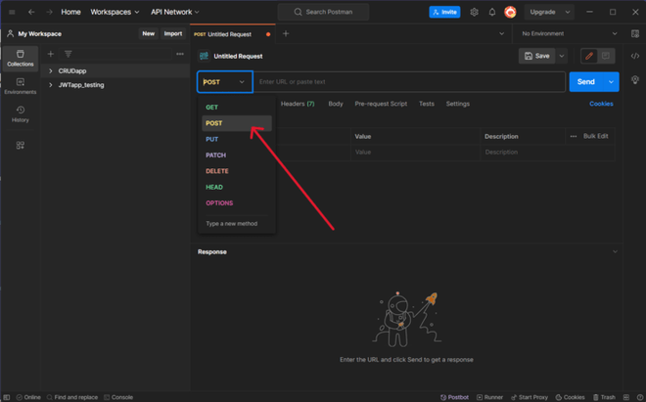Select PATCH method
This screenshot has width=646, height=402.
[x=237, y=156]
